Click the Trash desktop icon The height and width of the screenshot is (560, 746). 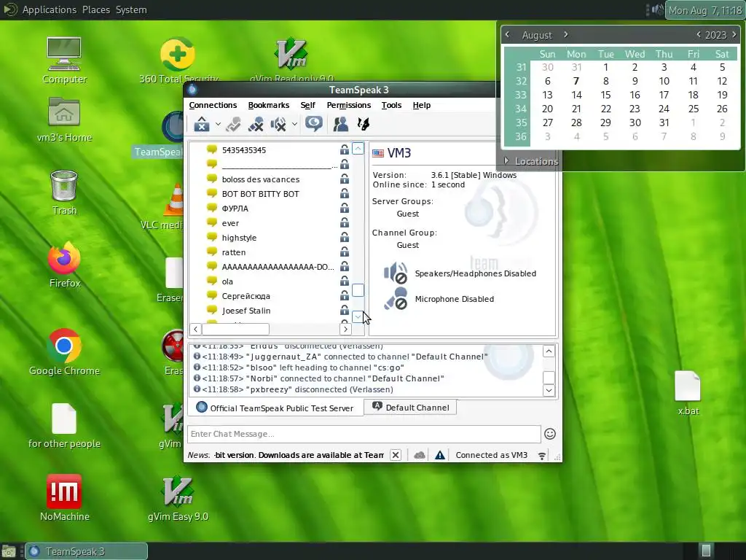[x=64, y=192]
